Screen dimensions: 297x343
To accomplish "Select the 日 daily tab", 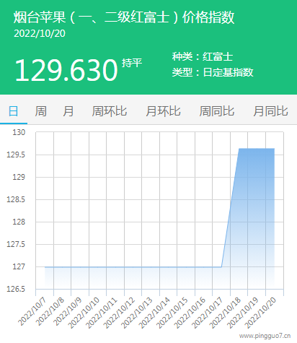I will (x=14, y=111).
